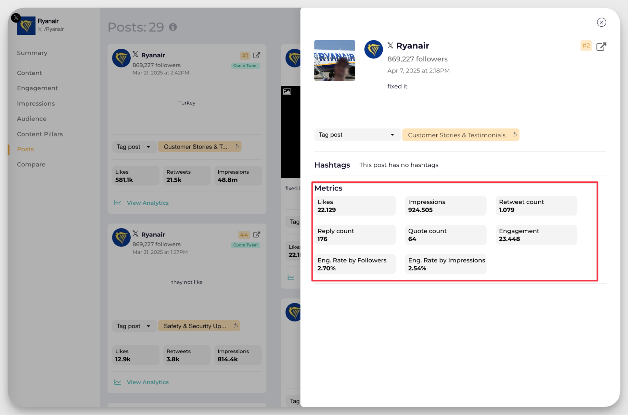
Task: Click Retweet count 1.079 tile
Action: click(x=536, y=206)
